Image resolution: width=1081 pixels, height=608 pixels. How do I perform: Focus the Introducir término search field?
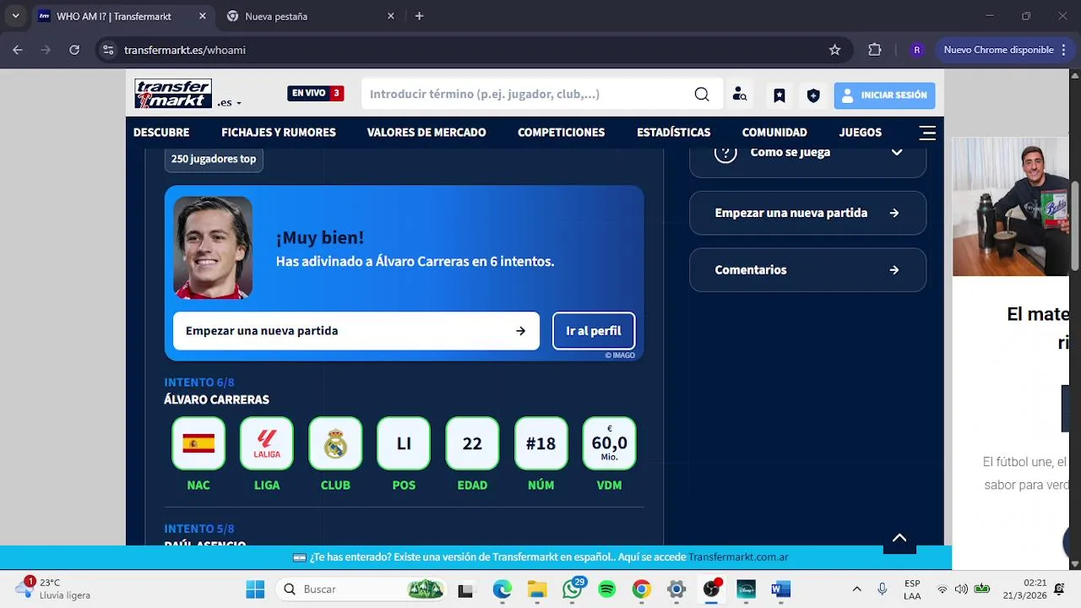click(526, 94)
